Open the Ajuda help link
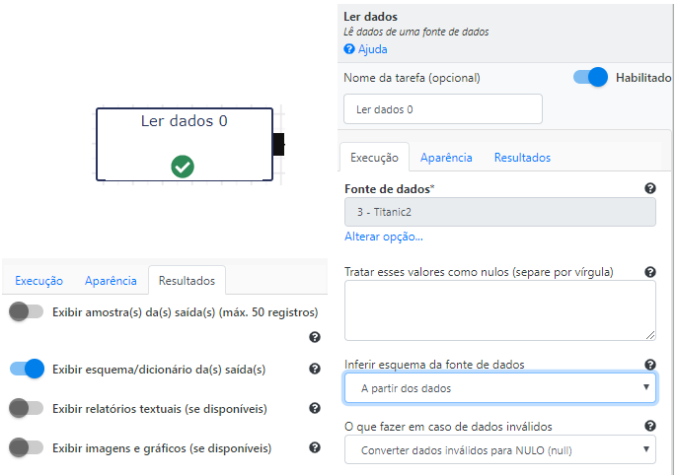 click(372, 49)
